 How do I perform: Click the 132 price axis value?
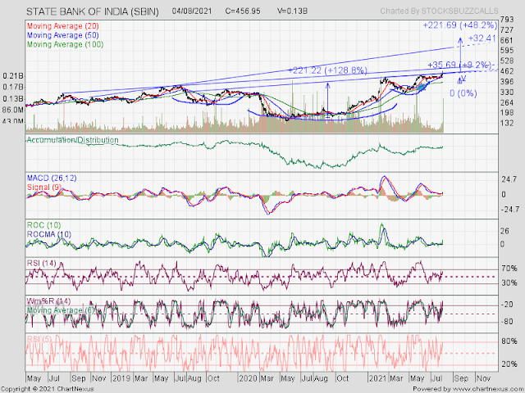point(506,124)
